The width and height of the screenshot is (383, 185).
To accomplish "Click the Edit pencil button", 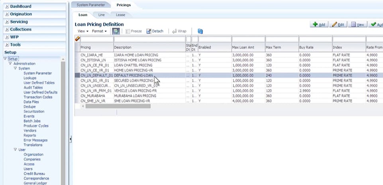I will pyautogui.click(x=338, y=24).
